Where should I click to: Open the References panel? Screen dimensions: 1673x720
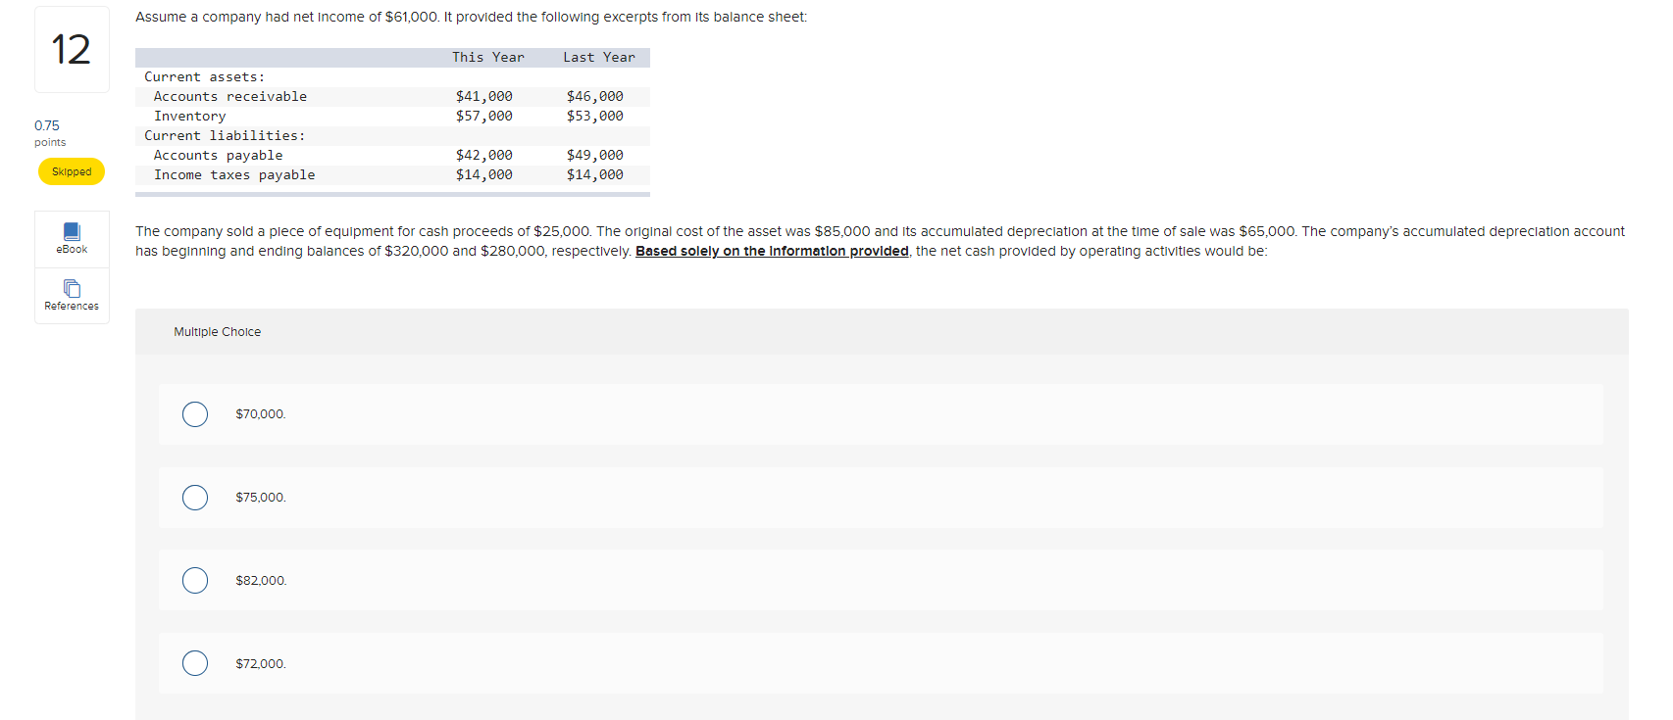71,295
